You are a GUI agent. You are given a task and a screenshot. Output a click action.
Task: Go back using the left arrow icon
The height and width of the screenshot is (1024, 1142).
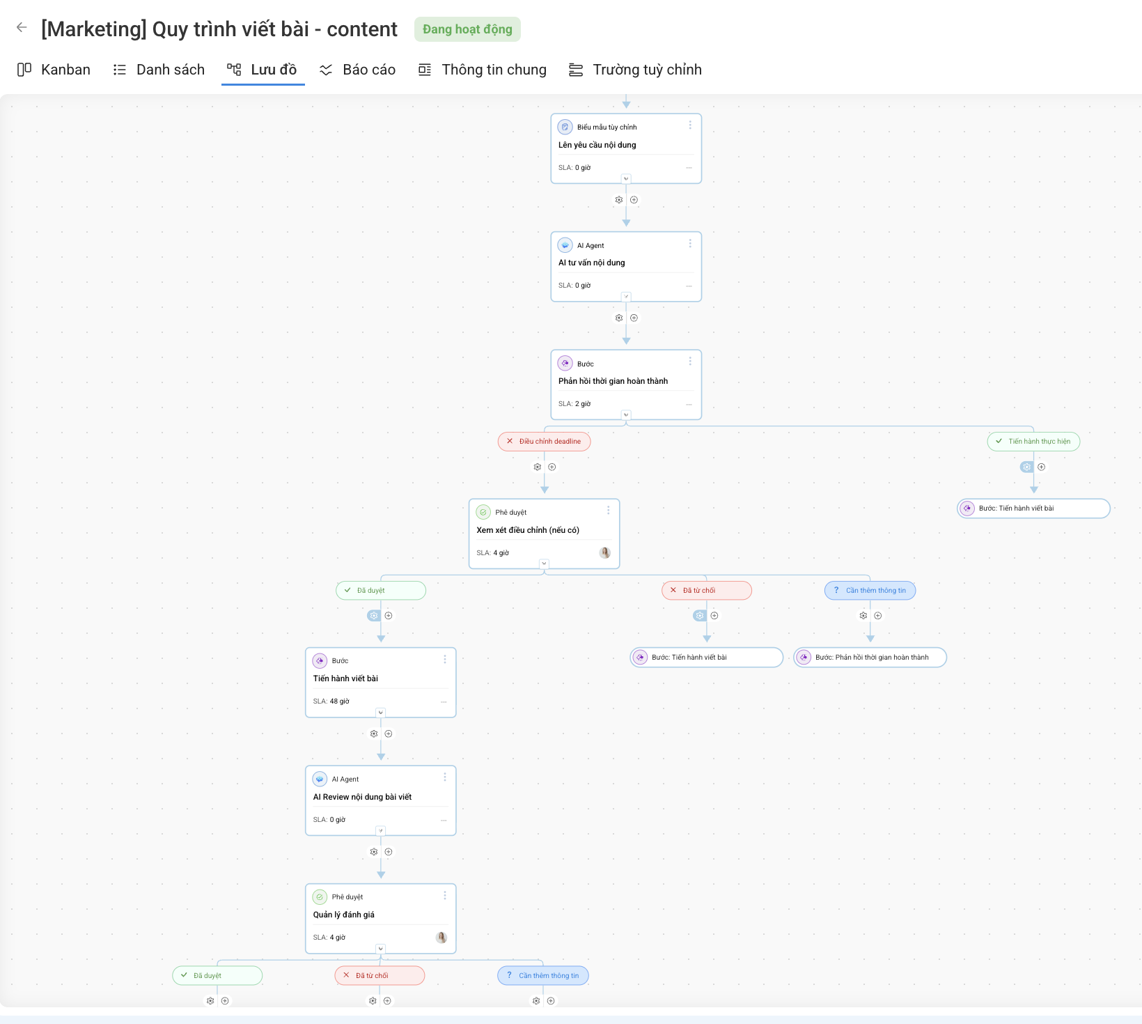click(x=22, y=28)
